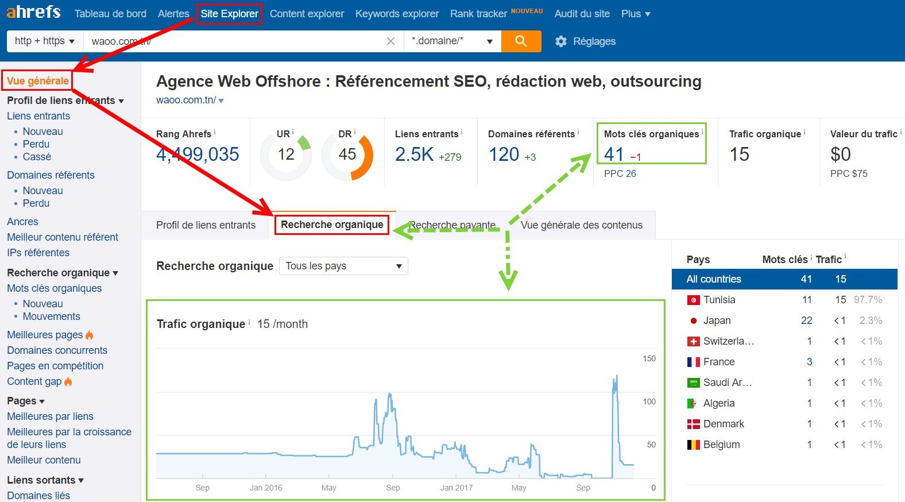905x502 pixels.
Task: Open Mouvements sidebar link
Action: (51, 316)
